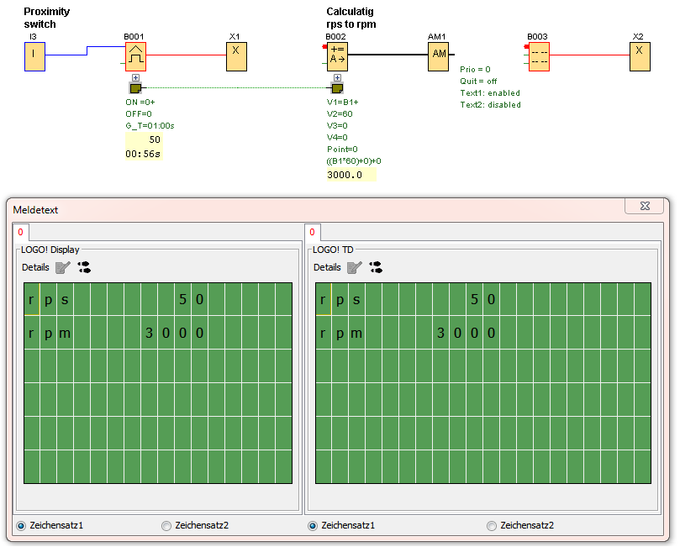Viewport: 680px width, 547px height.
Task: Open tab 0 above LOGO! TD
Action: pos(312,232)
